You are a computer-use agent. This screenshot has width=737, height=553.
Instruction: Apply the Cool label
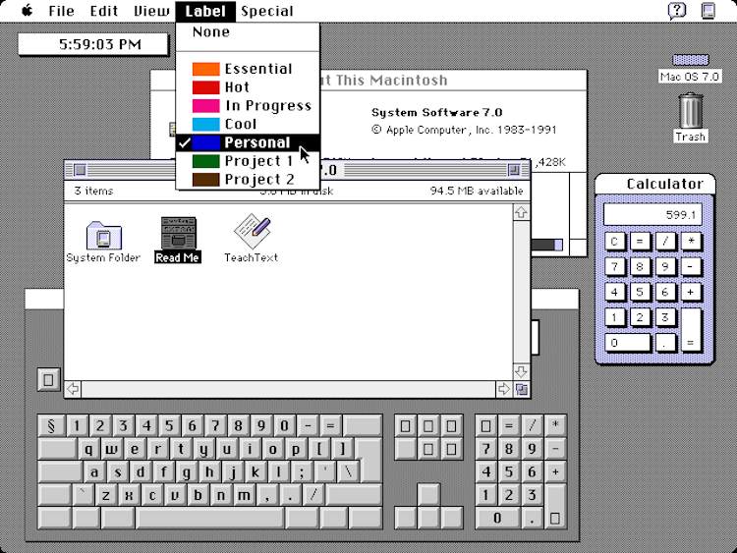point(248,124)
